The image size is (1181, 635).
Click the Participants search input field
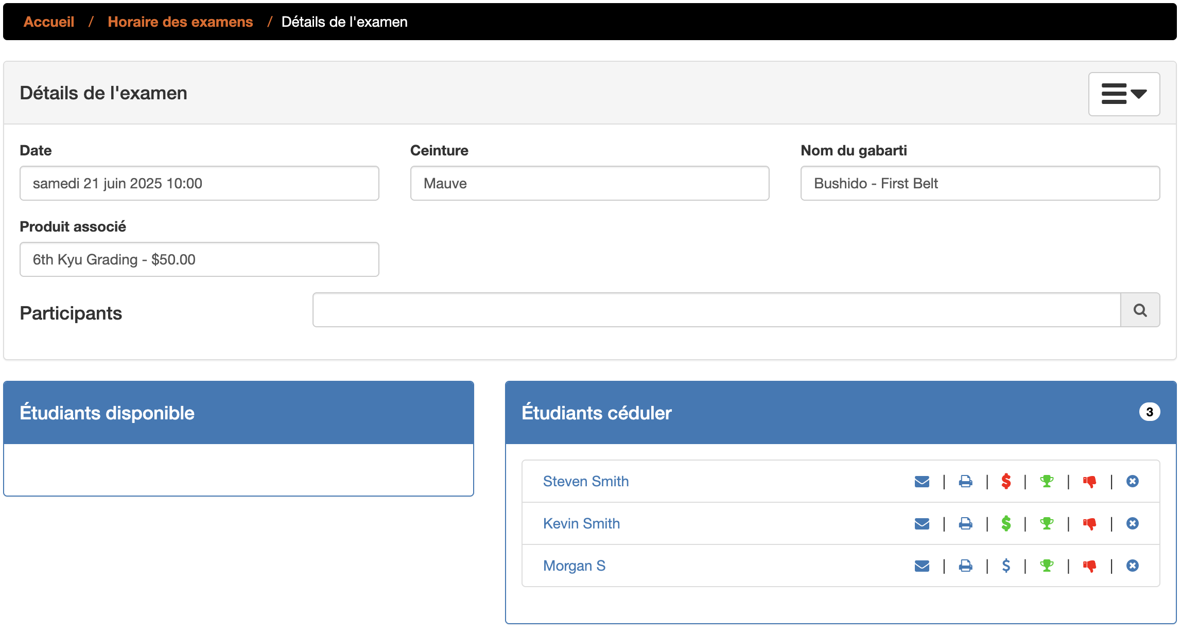tap(716, 310)
